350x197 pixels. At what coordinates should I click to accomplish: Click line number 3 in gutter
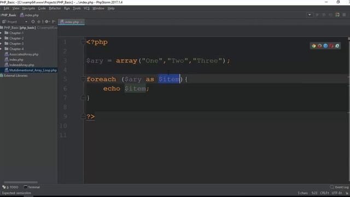tap(65, 61)
